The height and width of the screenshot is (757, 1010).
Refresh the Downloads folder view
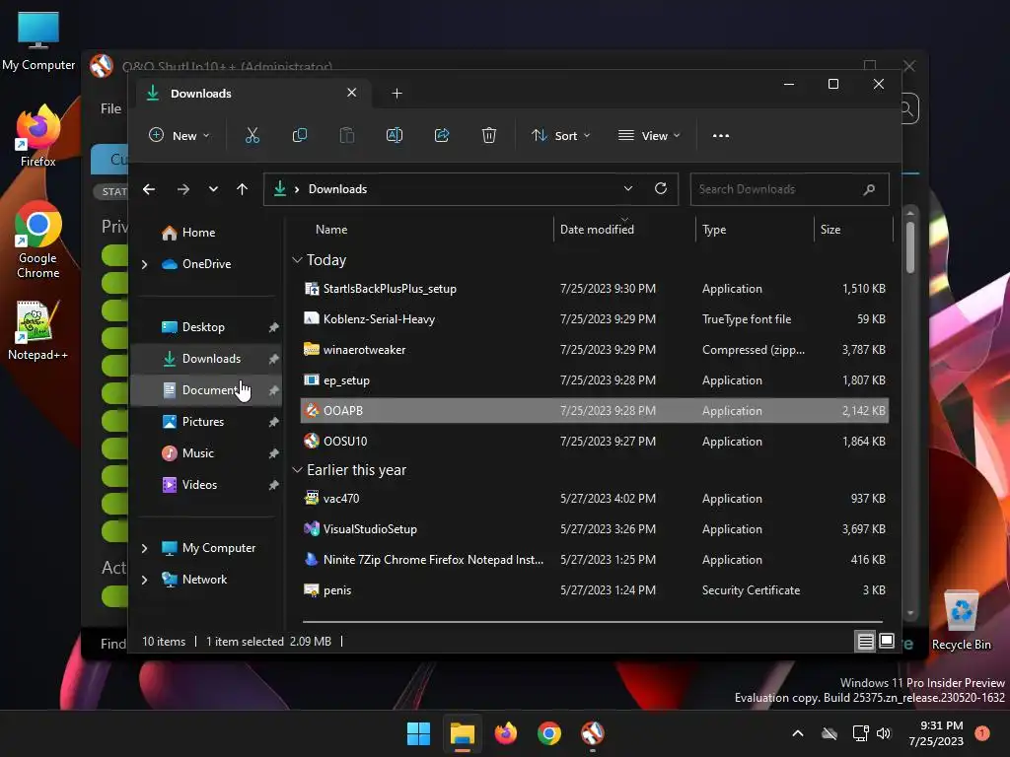tap(660, 188)
